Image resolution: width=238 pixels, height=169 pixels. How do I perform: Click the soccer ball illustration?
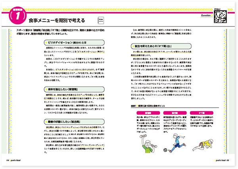(165, 150)
